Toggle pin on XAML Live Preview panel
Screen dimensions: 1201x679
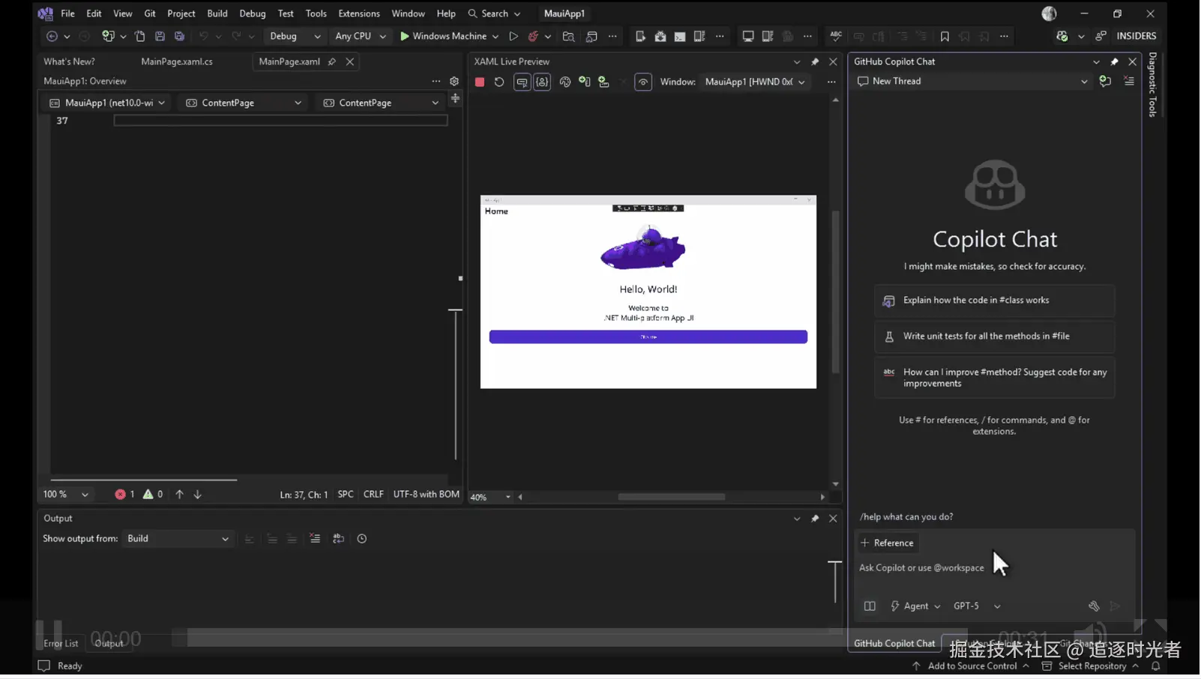point(815,61)
